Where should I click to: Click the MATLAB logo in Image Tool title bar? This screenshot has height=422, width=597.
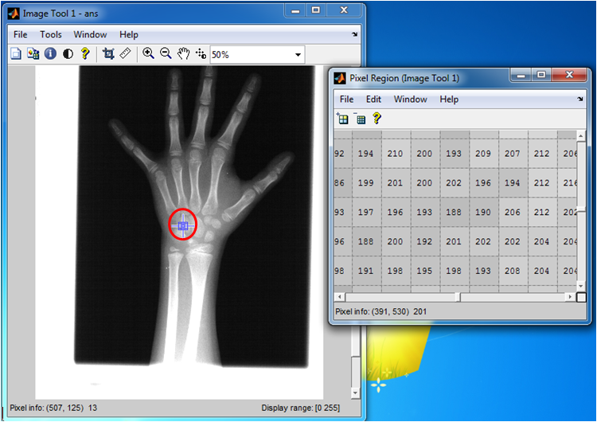coord(14,14)
